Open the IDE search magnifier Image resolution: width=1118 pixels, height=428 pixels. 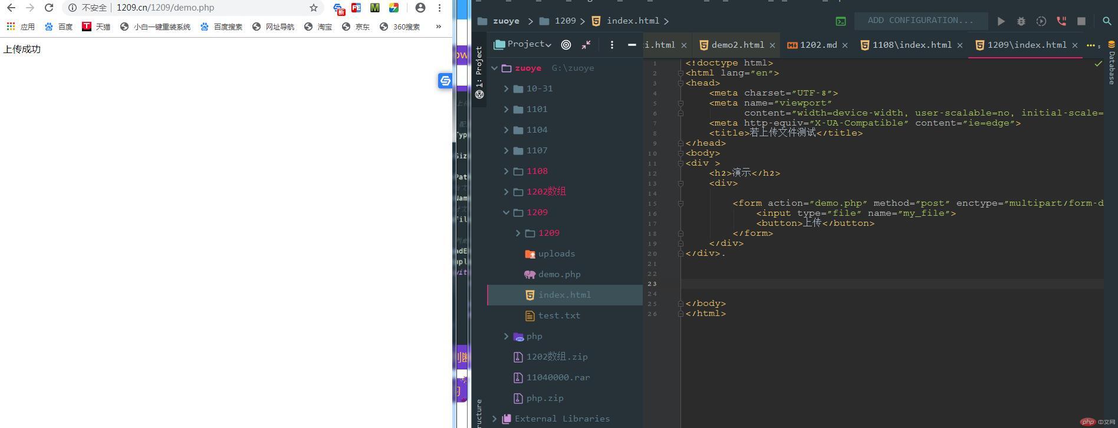[1107, 21]
